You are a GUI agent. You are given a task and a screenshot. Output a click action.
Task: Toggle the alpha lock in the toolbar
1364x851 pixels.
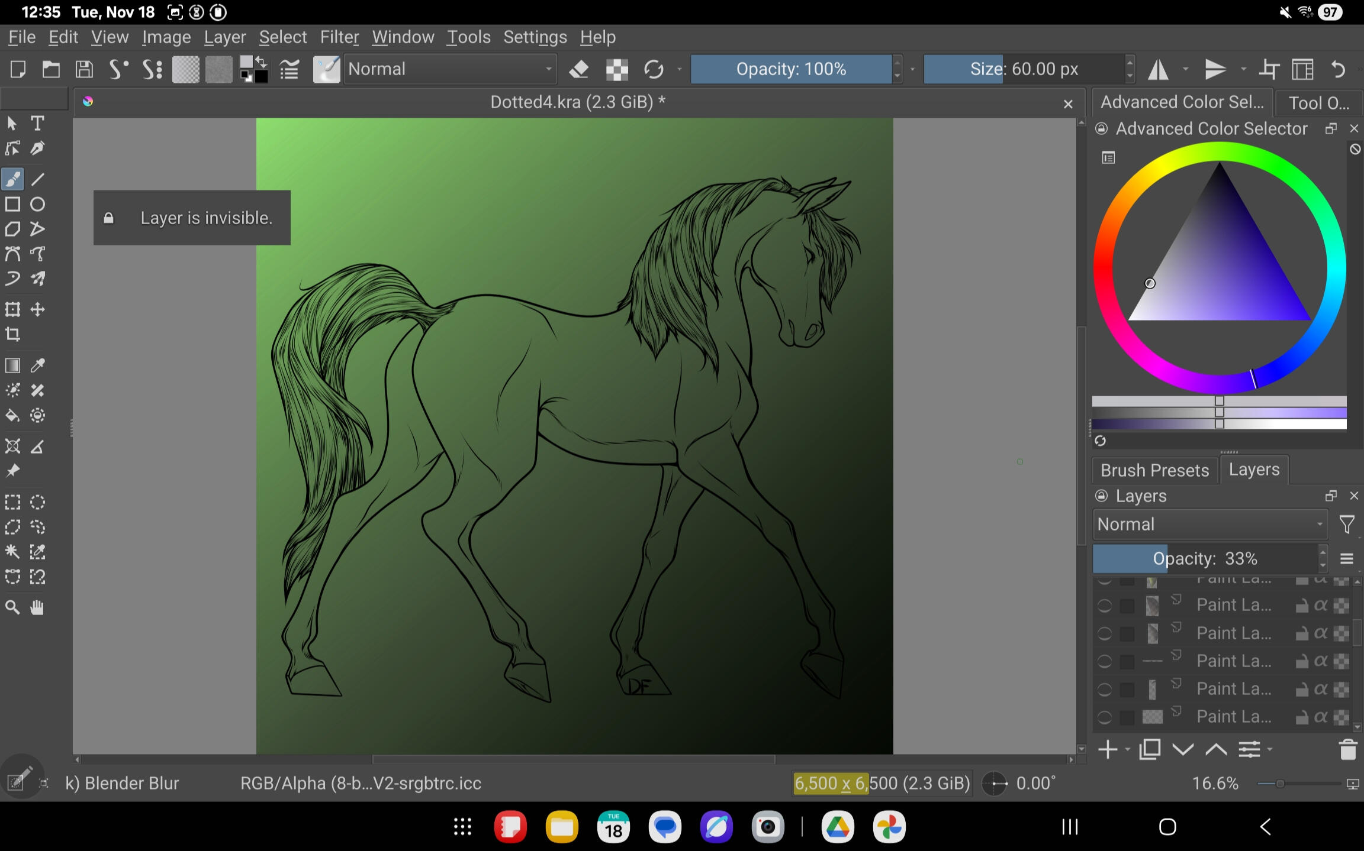[617, 69]
